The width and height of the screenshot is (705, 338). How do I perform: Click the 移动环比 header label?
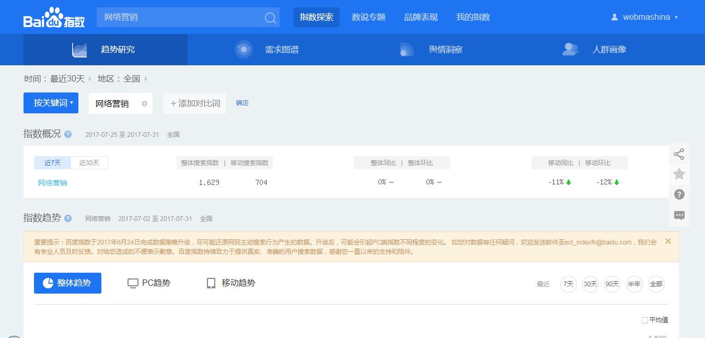598,163
